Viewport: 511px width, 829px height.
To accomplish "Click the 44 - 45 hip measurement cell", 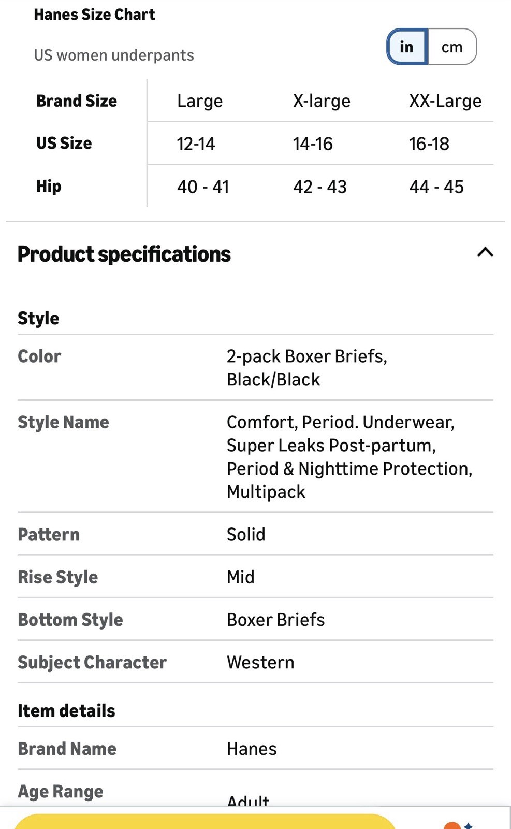I will 436,187.
